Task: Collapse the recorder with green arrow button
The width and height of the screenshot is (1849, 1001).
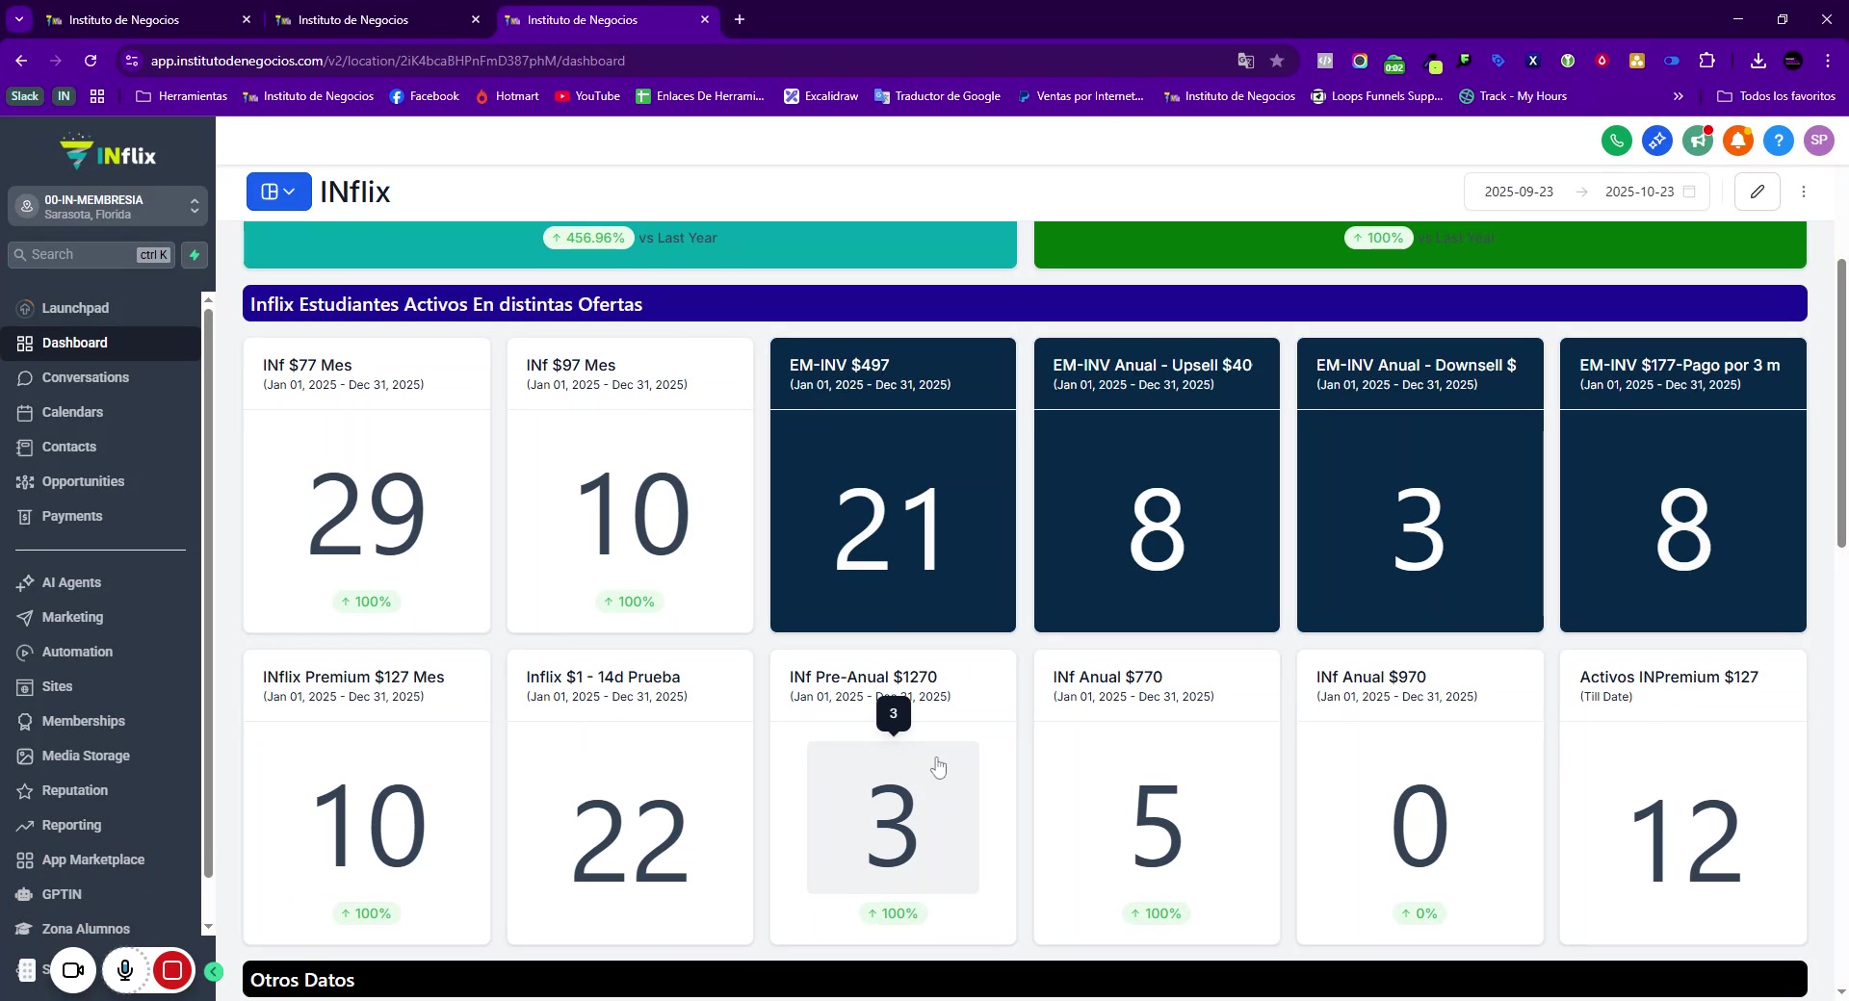Action: 214,972
